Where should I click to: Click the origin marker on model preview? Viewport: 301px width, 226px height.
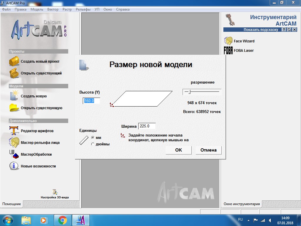112,105
